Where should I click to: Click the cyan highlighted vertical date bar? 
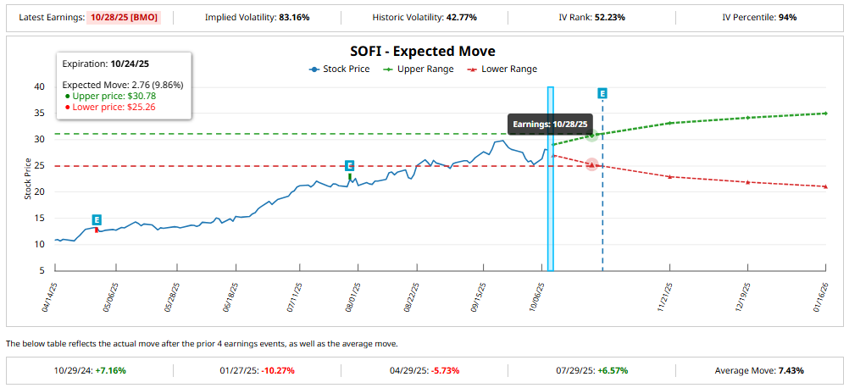551,178
